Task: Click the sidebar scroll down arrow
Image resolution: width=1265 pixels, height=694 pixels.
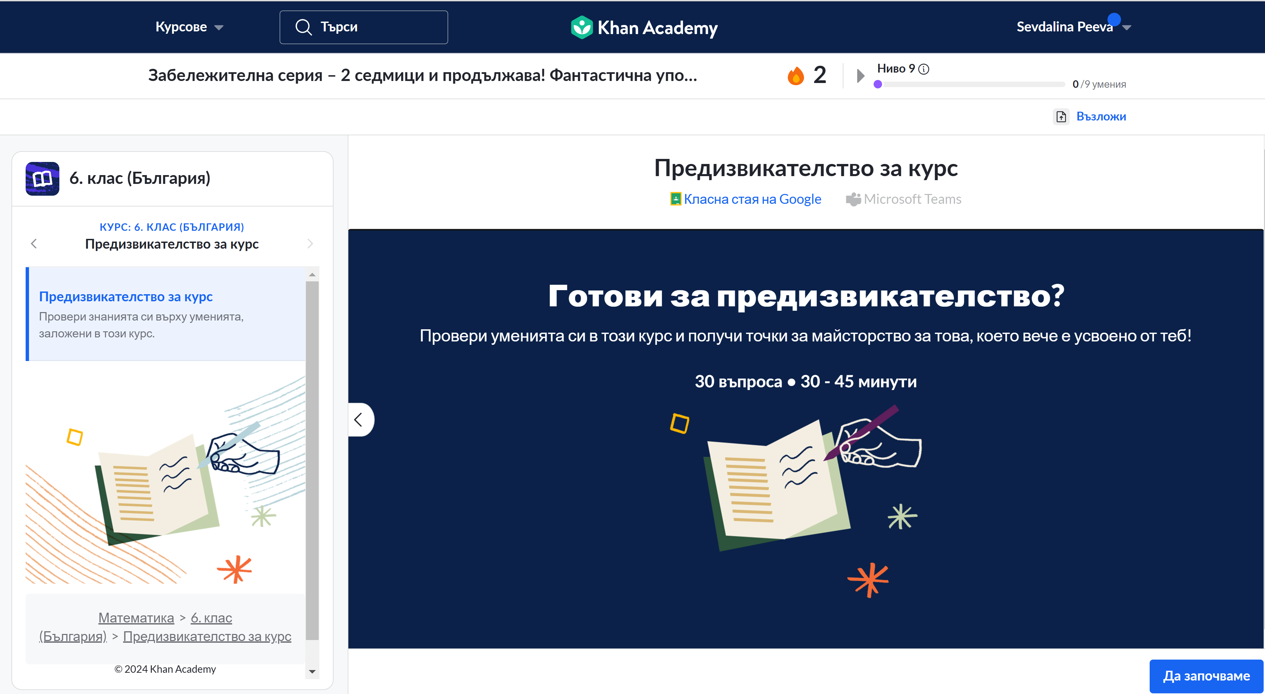Action: [312, 671]
